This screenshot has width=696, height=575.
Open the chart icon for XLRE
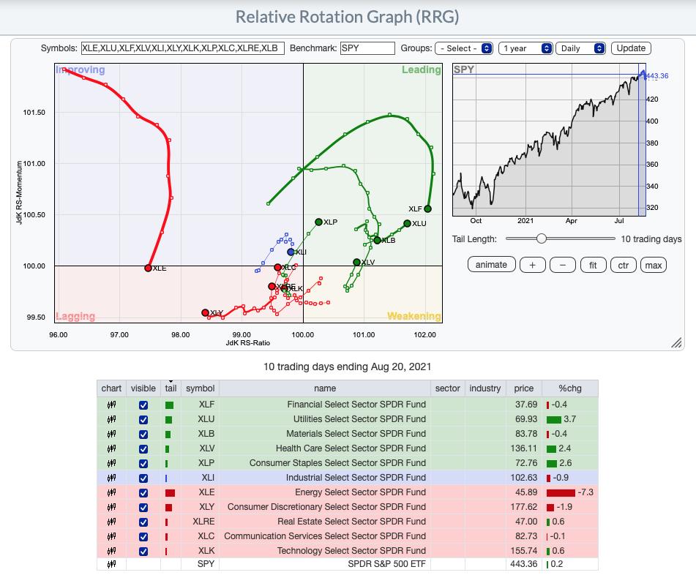111,522
